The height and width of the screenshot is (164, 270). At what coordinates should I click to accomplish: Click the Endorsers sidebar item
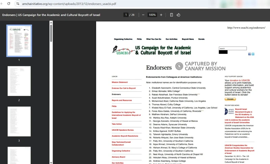coord(116,94)
